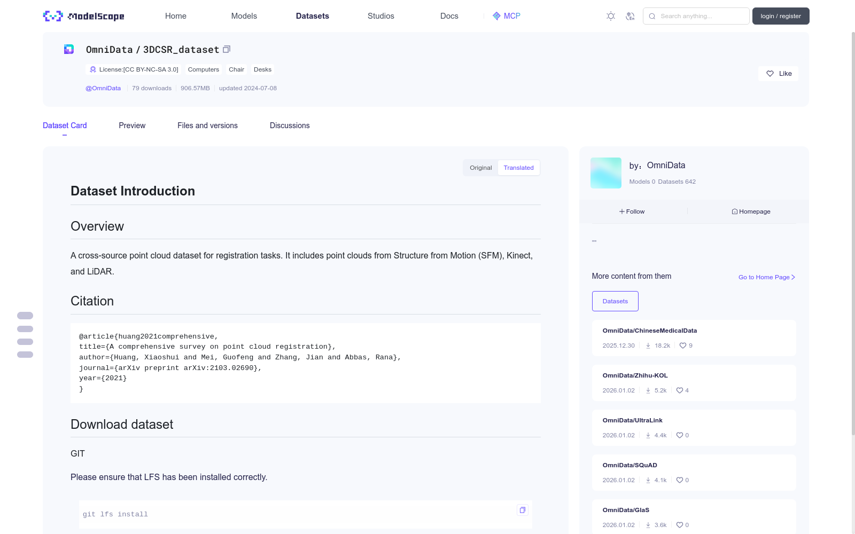Viewport: 855px width, 534px height.
Task: Click the 'Models 0' count text
Action: coord(642,182)
